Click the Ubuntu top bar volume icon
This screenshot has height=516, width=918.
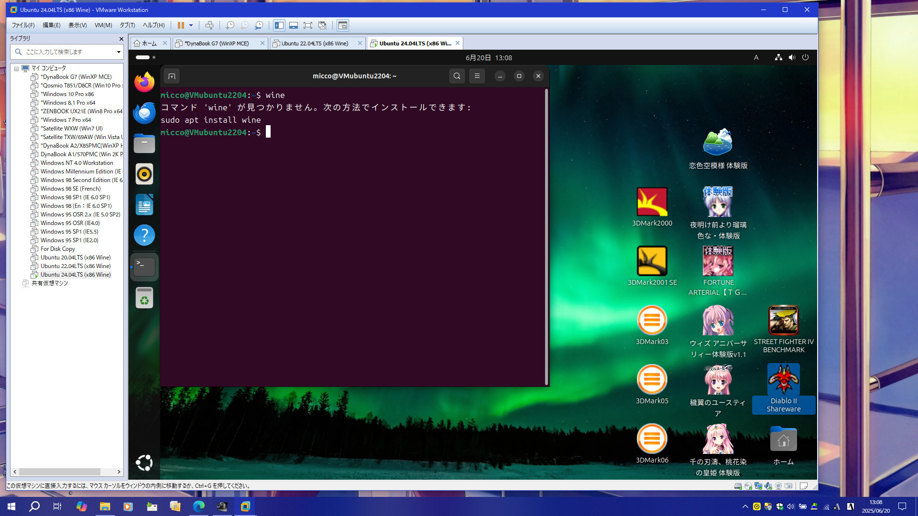(792, 58)
